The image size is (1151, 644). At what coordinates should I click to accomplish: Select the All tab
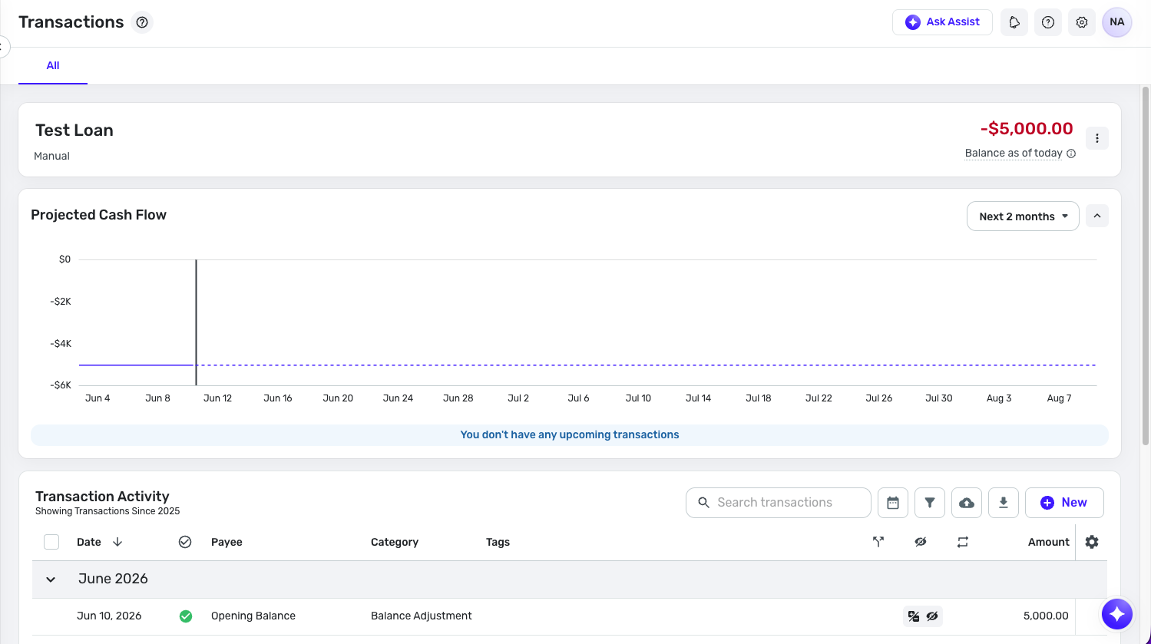[53, 66]
